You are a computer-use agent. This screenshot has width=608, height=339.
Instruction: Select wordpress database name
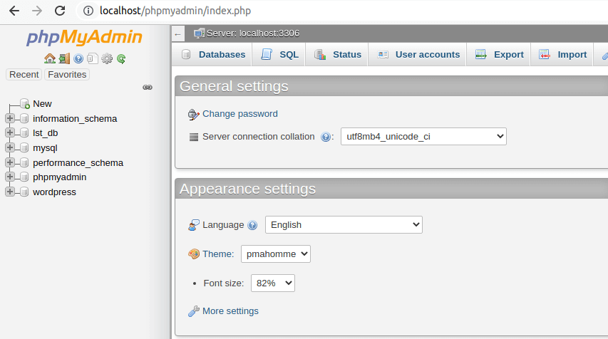coord(54,192)
